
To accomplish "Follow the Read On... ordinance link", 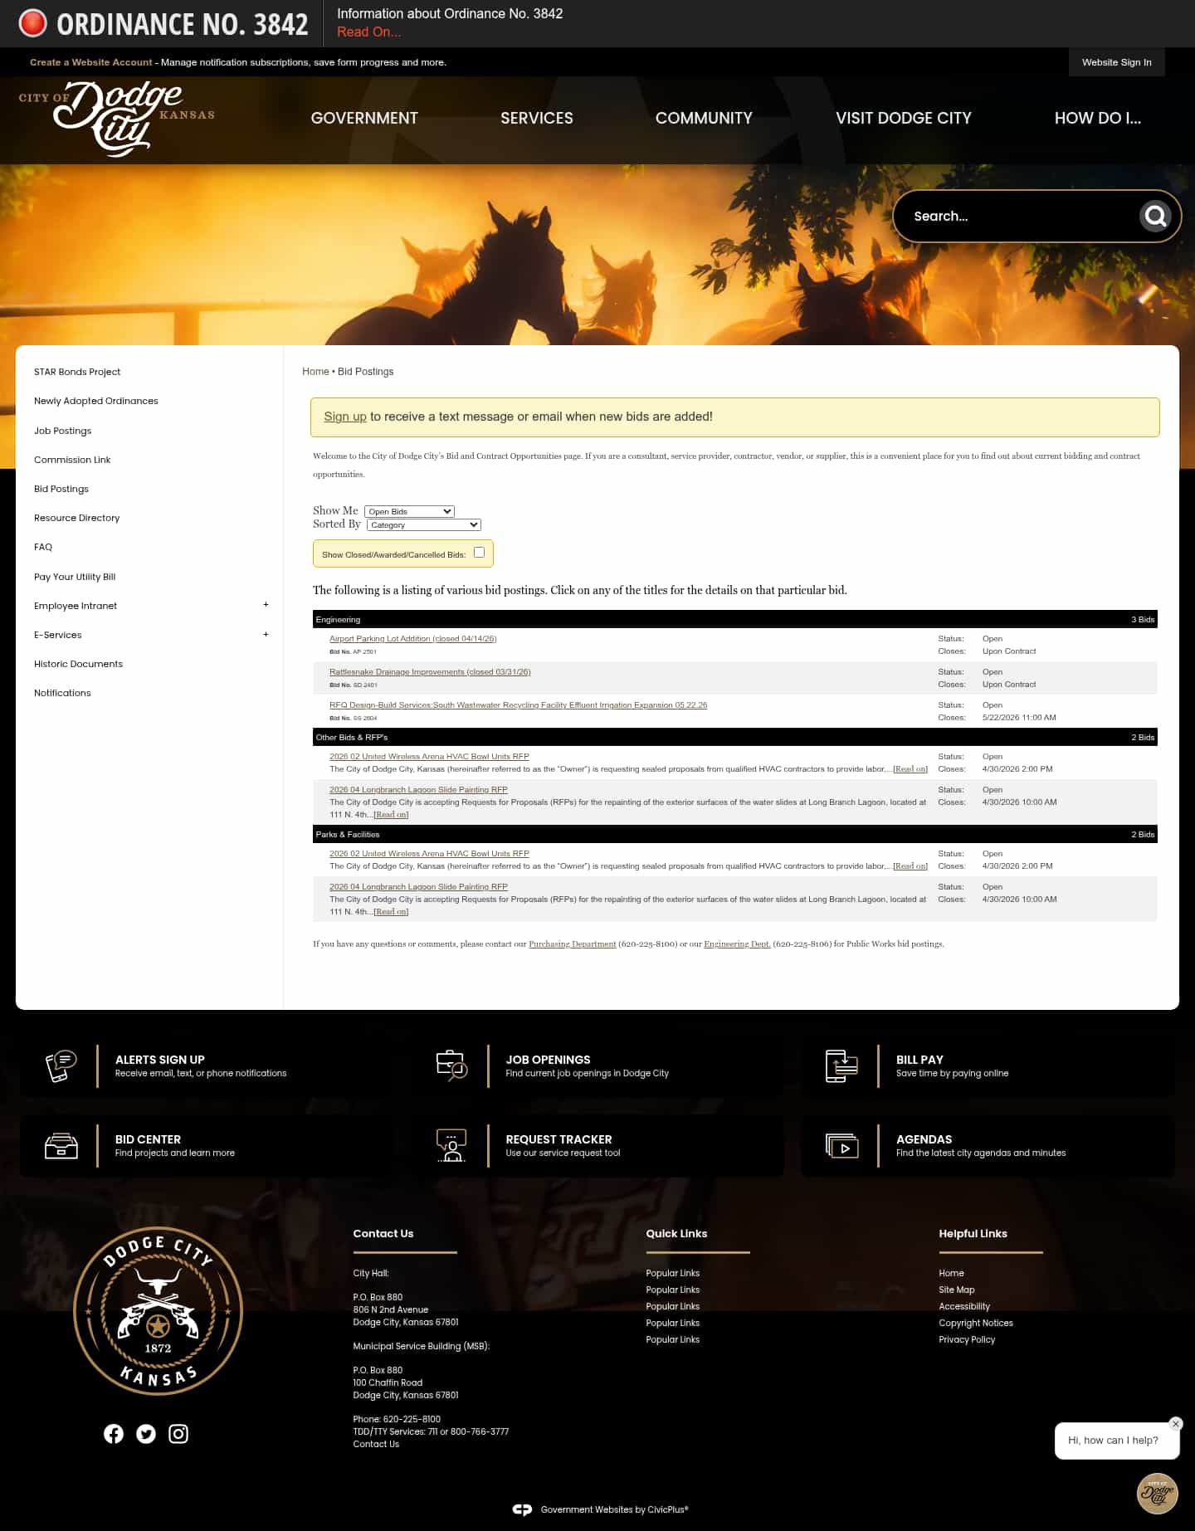I will [x=369, y=32].
